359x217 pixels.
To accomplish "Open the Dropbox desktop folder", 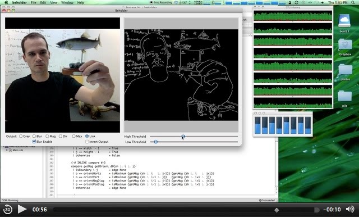I will pos(345,47).
